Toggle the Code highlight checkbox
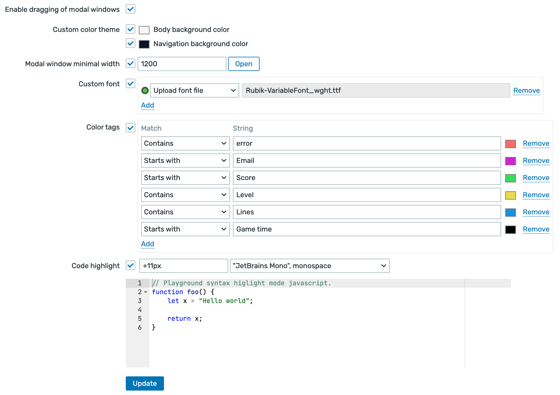 pos(131,266)
